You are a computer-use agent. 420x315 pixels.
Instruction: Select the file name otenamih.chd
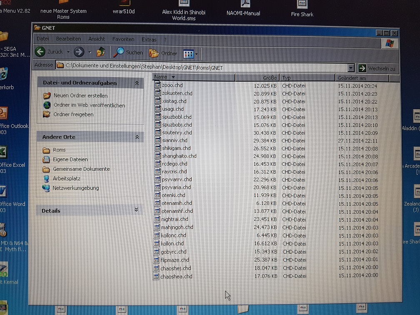(177, 203)
